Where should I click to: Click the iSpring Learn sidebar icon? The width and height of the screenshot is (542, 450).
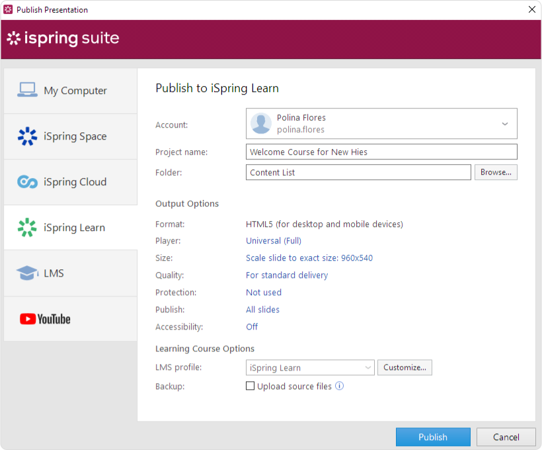(x=26, y=227)
